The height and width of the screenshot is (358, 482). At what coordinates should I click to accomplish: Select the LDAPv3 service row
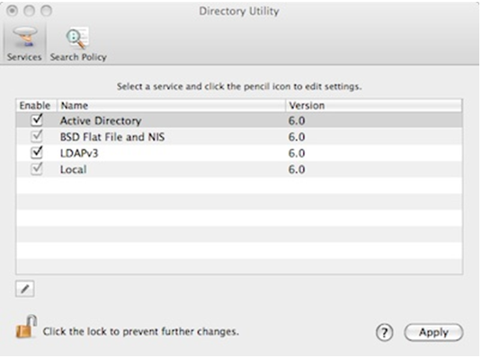(239, 153)
